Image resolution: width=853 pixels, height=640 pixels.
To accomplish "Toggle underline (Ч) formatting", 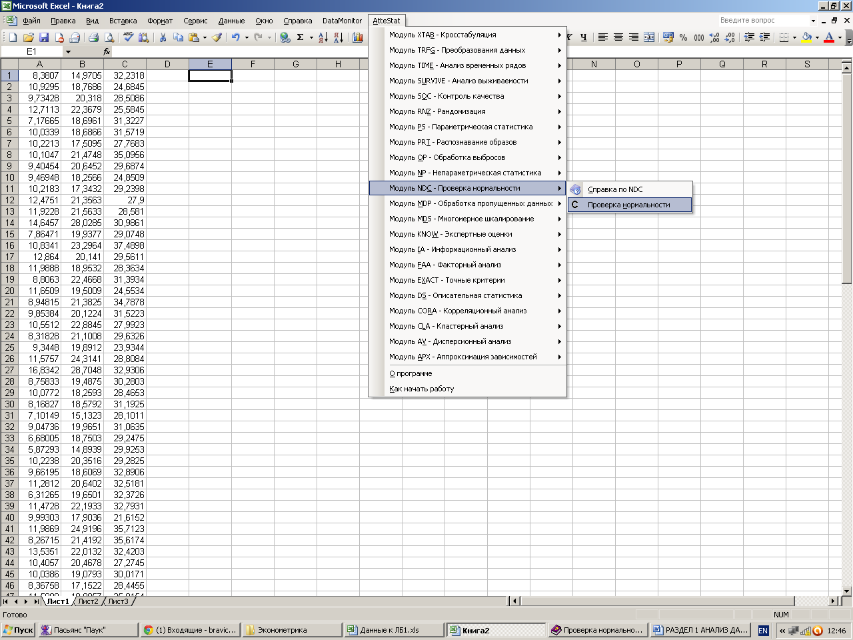I will coord(583,37).
